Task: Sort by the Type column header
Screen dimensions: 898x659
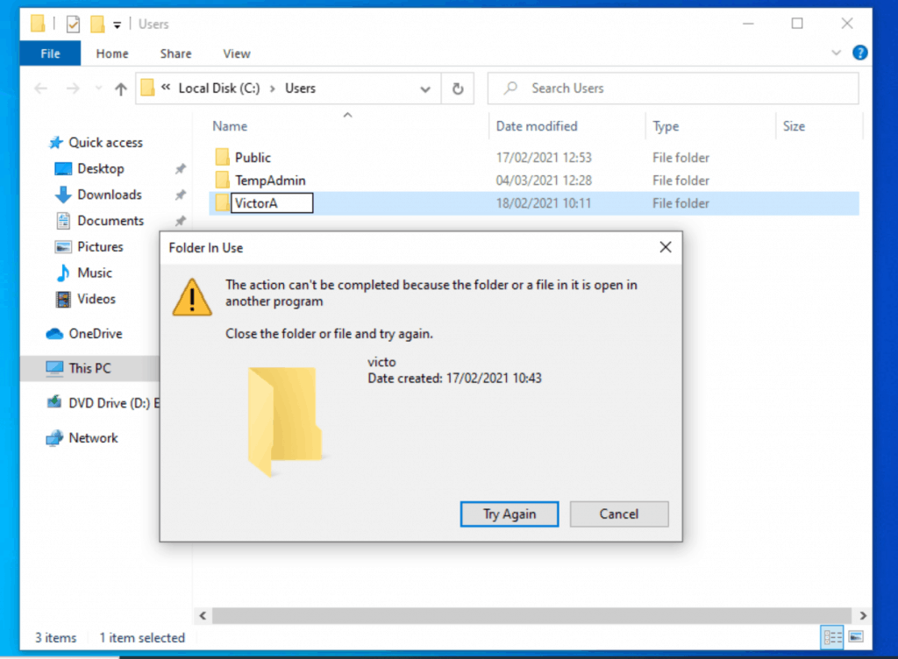Action: [x=666, y=126]
